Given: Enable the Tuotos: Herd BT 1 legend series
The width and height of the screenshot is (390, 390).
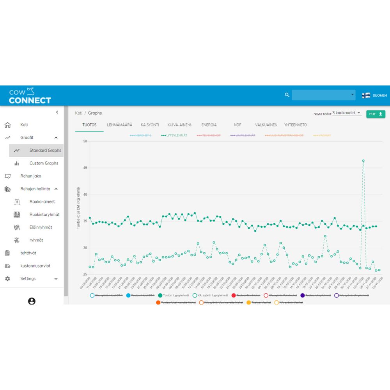Looking at the screenshot, I should [140, 296].
